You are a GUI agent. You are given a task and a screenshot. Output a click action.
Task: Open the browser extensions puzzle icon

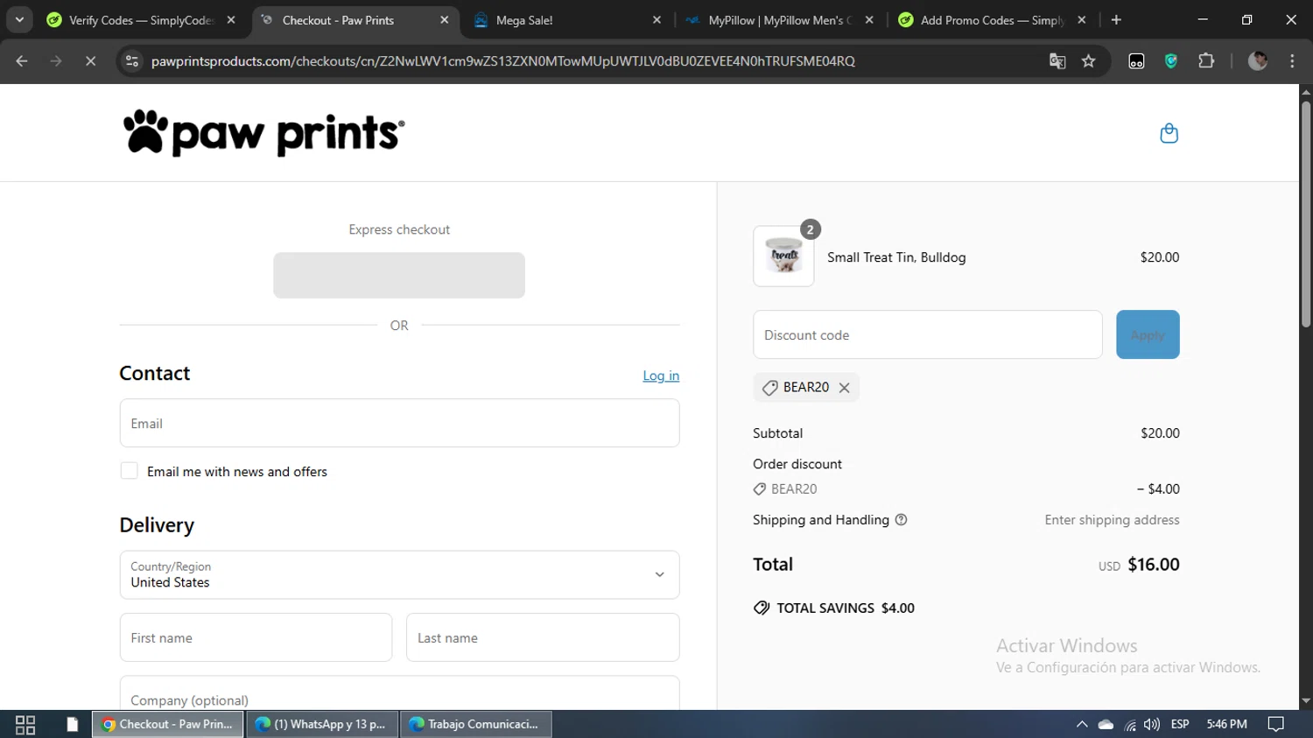1206,60
